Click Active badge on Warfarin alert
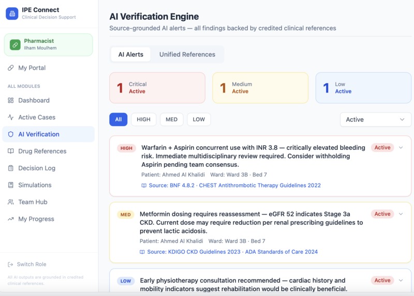Viewport: 414px width, 296px height. [x=382, y=148]
